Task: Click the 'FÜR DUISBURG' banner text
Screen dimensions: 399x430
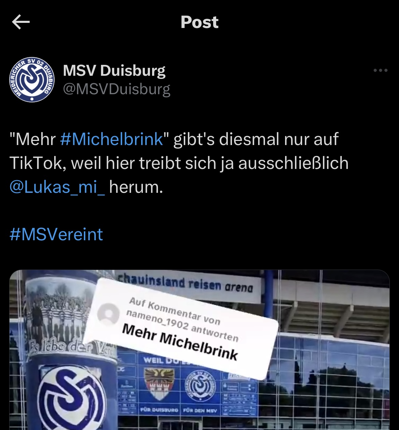Action: (160, 410)
